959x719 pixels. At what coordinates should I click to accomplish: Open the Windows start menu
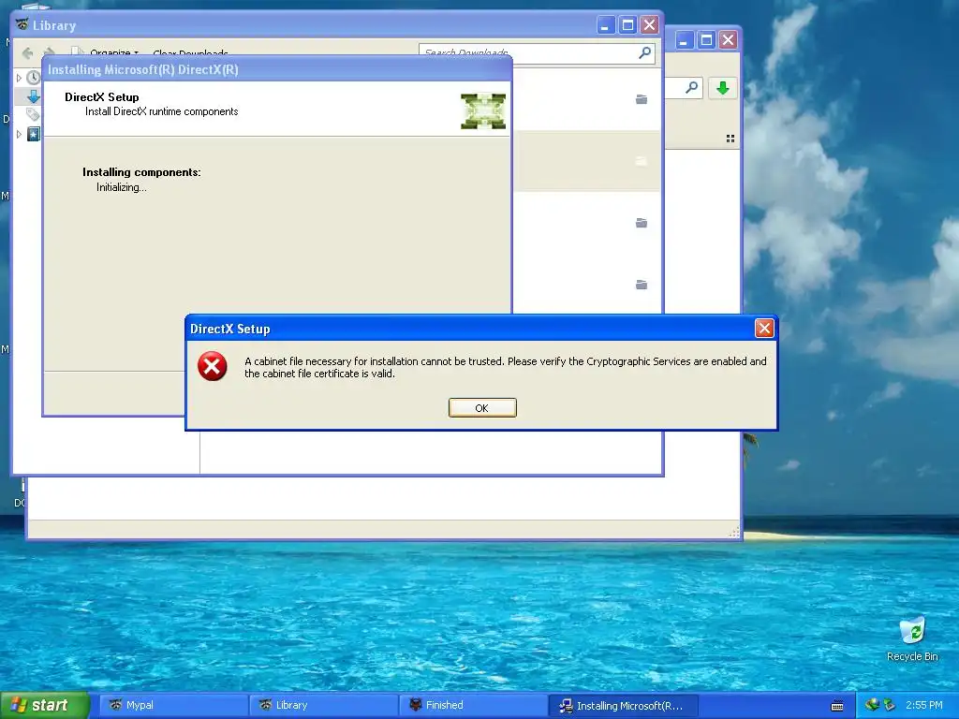(44, 705)
